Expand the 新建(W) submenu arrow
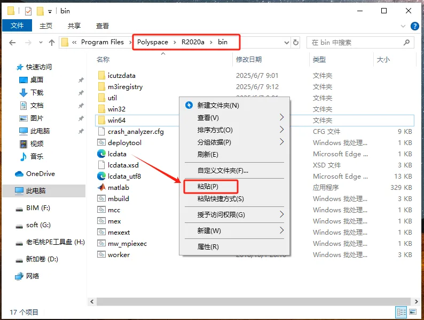424x320 pixels. pyautogui.click(x=281, y=230)
